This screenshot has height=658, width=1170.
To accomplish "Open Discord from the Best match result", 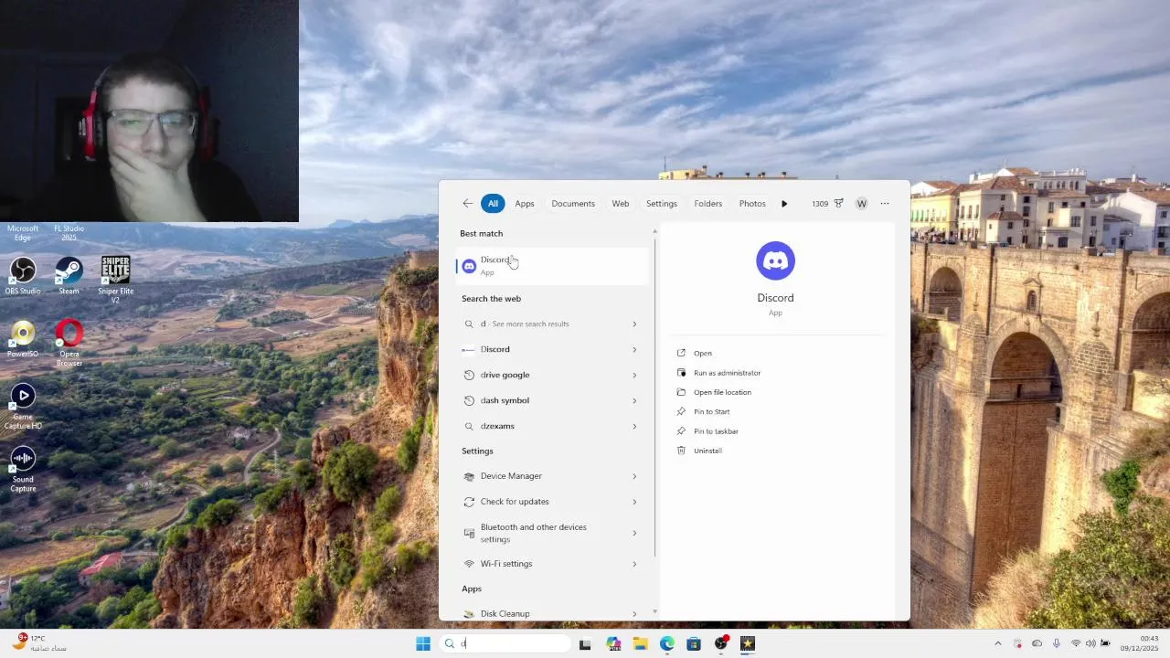I will point(552,266).
